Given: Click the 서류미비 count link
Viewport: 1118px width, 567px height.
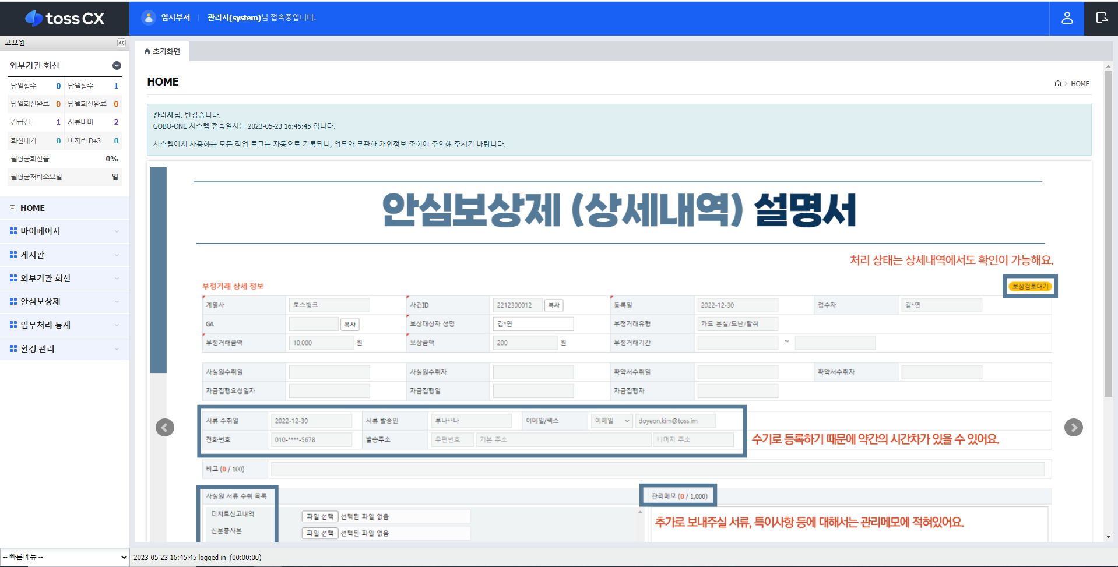Looking at the screenshot, I should coord(116,122).
